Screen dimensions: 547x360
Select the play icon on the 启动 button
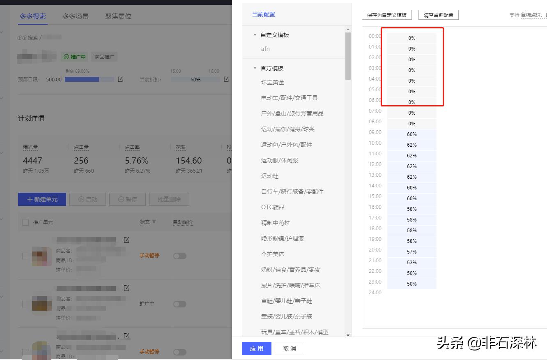click(x=81, y=199)
